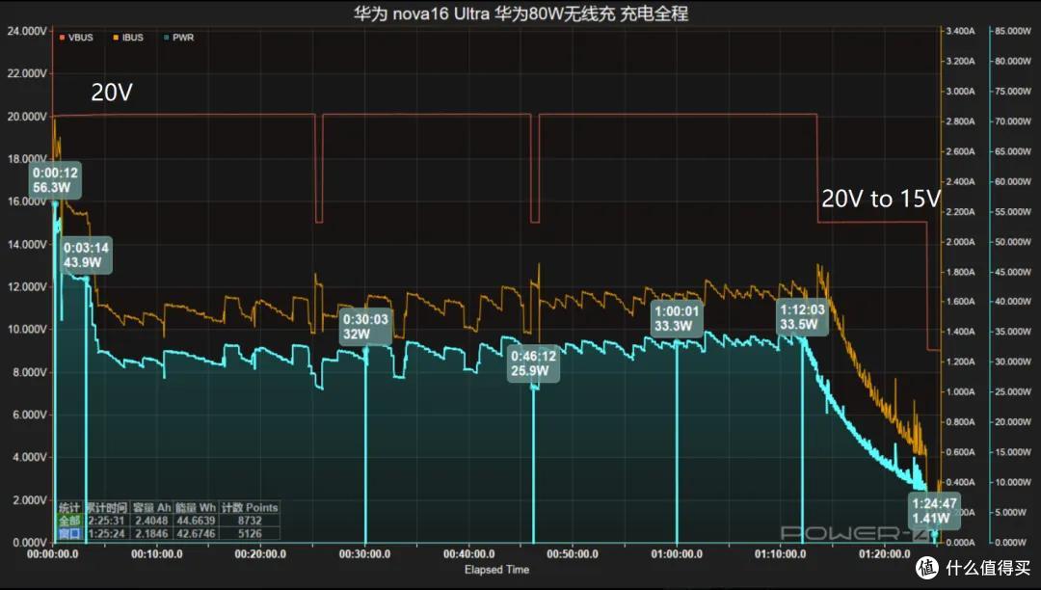The image size is (1041, 590).
Task: Click the 00:30:00.0 time axis tick
Action: 364,554
